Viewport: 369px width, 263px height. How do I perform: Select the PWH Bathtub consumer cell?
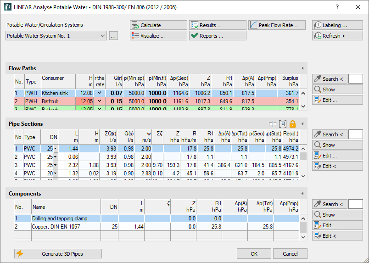[x=58, y=101]
